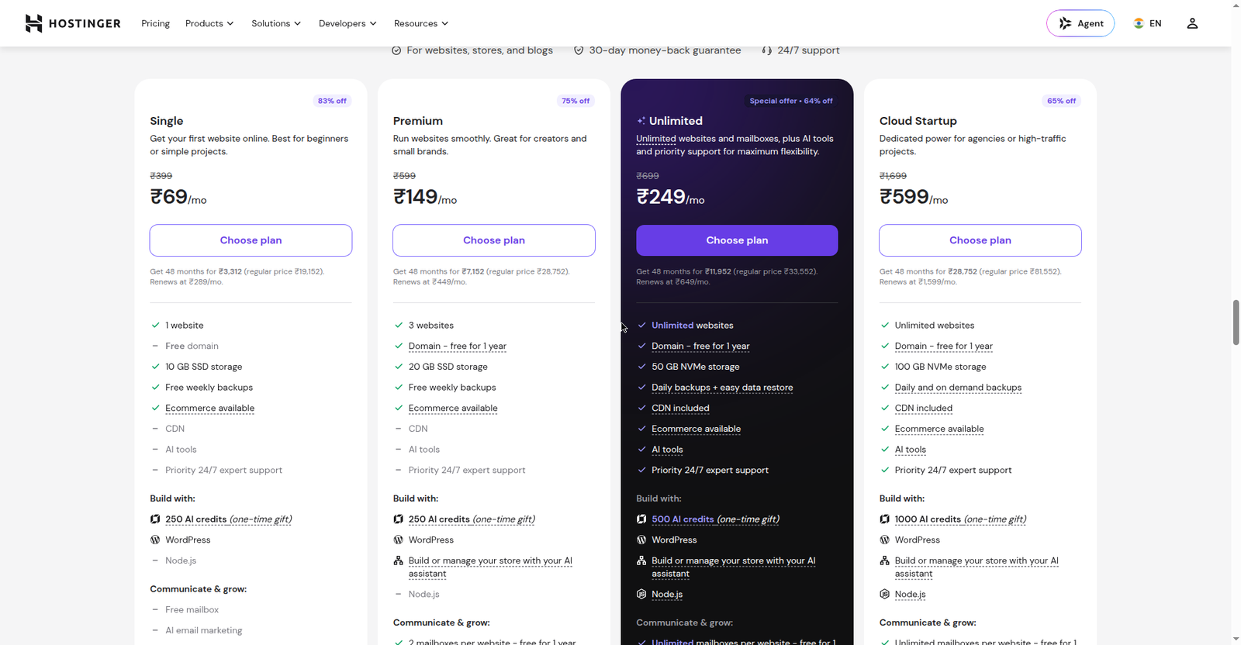Open the Pricing page
The height and width of the screenshot is (645, 1241).
click(x=155, y=23)
